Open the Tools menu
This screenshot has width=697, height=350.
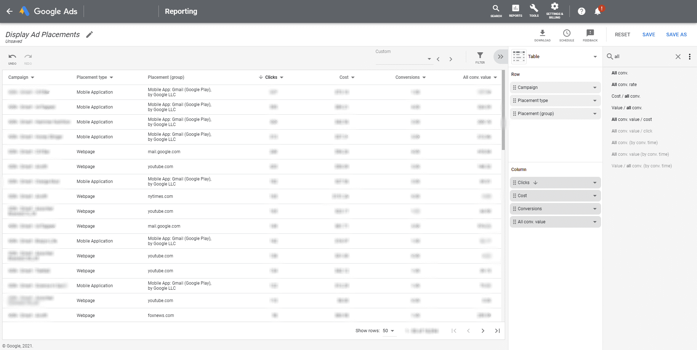coord(533,10)
